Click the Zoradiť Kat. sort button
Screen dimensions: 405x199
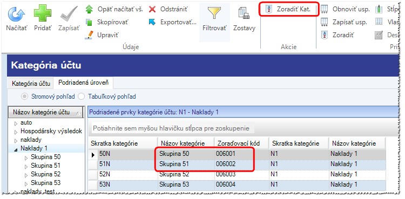pos(289,9)
